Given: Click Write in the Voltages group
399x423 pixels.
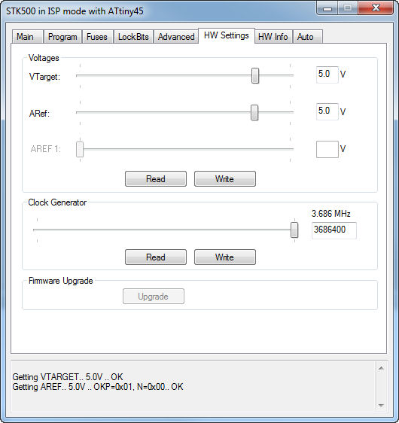Looking at the screenshot, I should (x=225, y=178).
